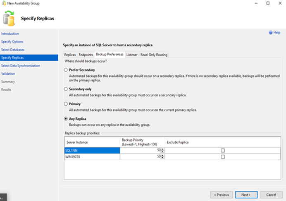Go back with the Previous button
Image resolution: width=286 pixels, height=201 pixels.
tap(221, 195)
